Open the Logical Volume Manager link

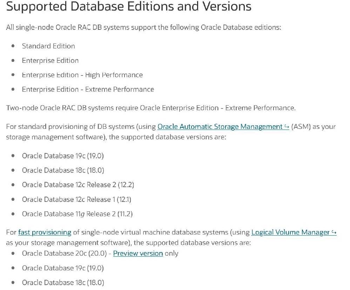290,232
